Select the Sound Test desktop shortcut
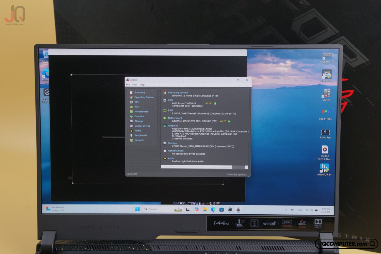Viewport: 381px width, 254px height. [325, 134]
